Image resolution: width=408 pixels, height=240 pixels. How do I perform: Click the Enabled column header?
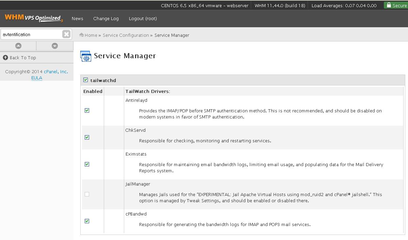pyautogui.click(x=93, y=91)
